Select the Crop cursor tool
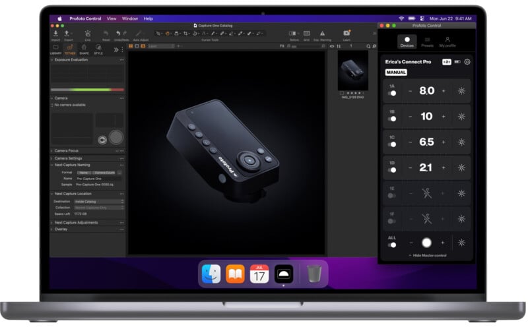Viewport: 528px width, 327px height. click(185, 34)
